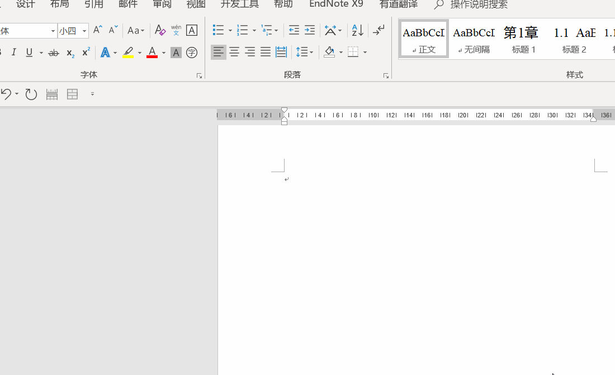Screen dimensions: 615x375
Task: Toggle italic formatting
Action: [14, 53]
